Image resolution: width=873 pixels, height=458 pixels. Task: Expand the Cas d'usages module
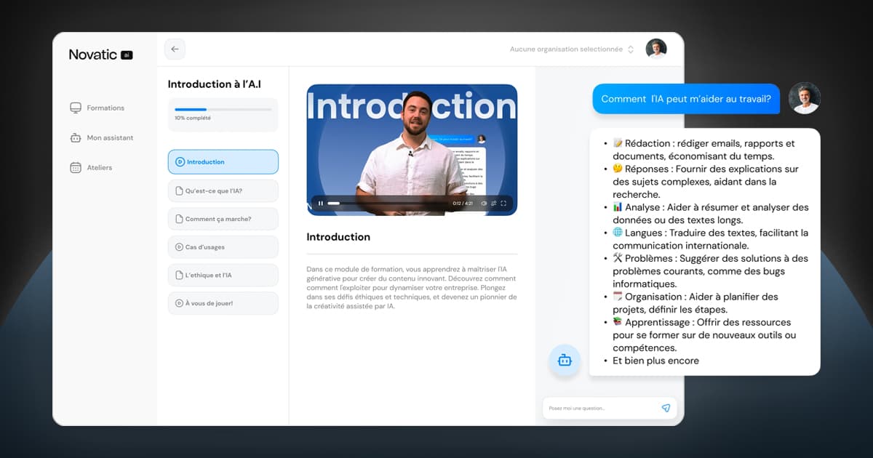tap(223, 246)
